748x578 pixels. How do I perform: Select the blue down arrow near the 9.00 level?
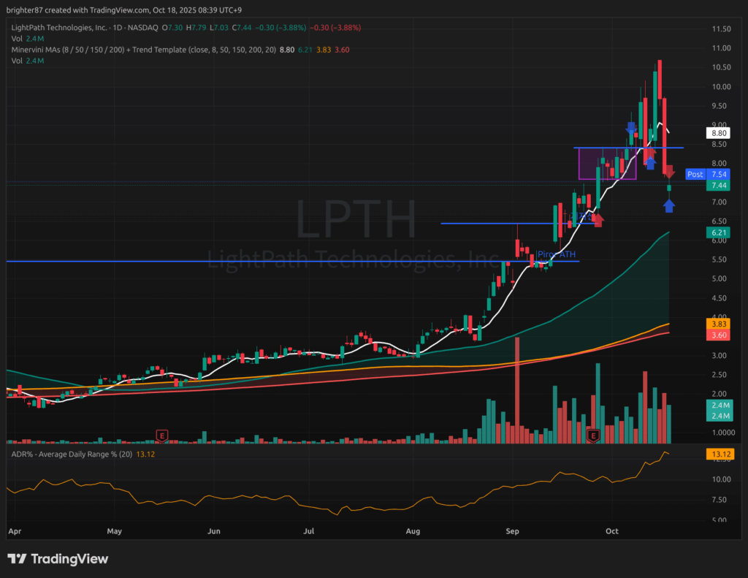point(631,127)
